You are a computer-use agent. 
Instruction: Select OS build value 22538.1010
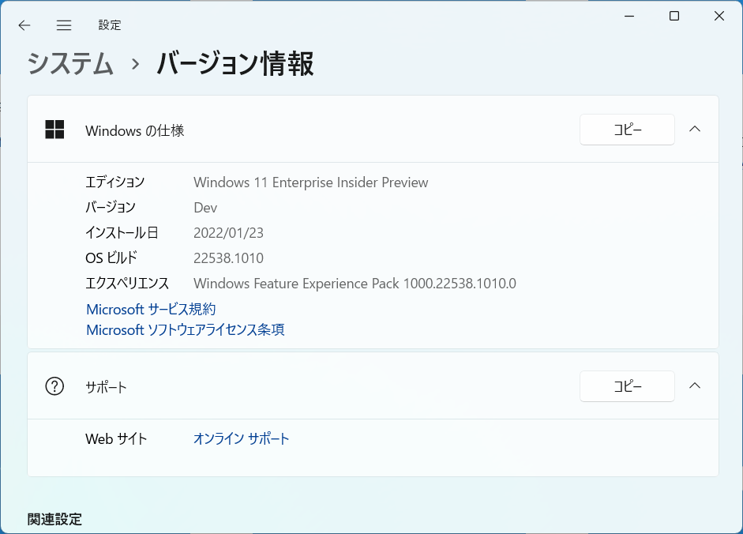[x=228, y=258]
